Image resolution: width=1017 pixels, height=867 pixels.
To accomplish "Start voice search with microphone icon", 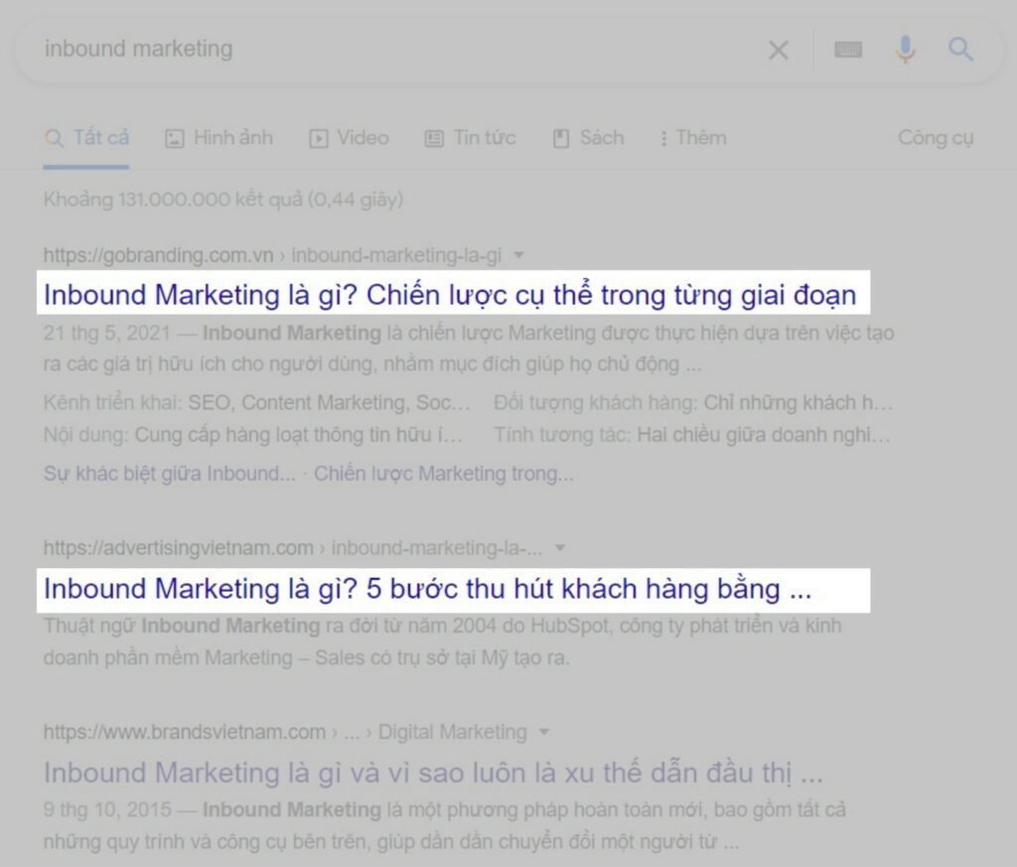I will click(905, 50).
